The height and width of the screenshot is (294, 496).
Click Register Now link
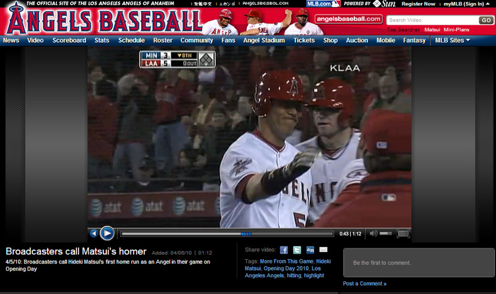pos(419,4)
